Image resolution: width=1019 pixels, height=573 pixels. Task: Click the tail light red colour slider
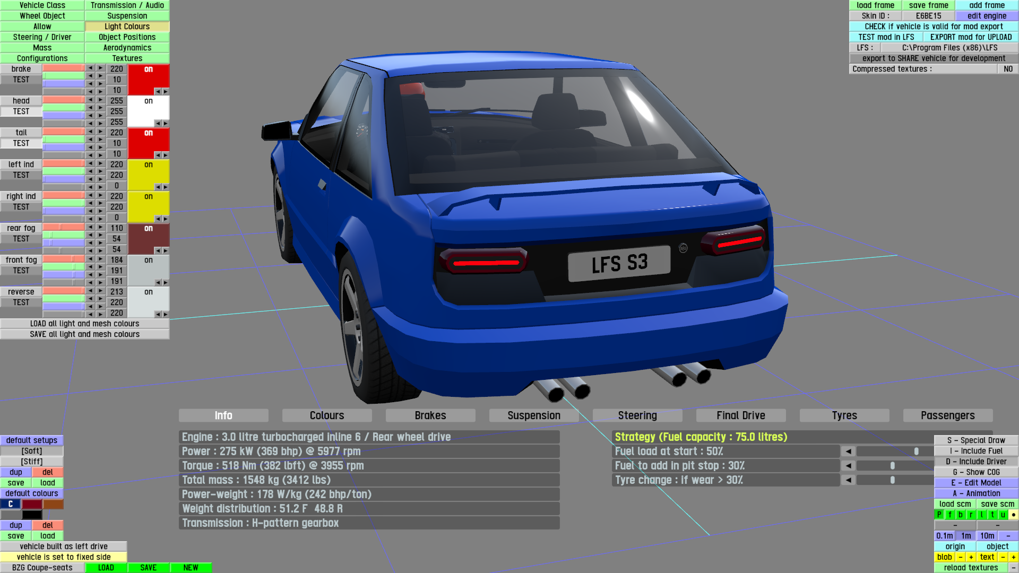click(63, 132)
